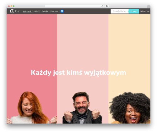Close the window with the red button

9,6
